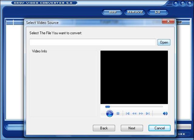Close the main converter window
Image resolution: width=194 pixels, height=140 pixels.
click(x=189, y=3)
